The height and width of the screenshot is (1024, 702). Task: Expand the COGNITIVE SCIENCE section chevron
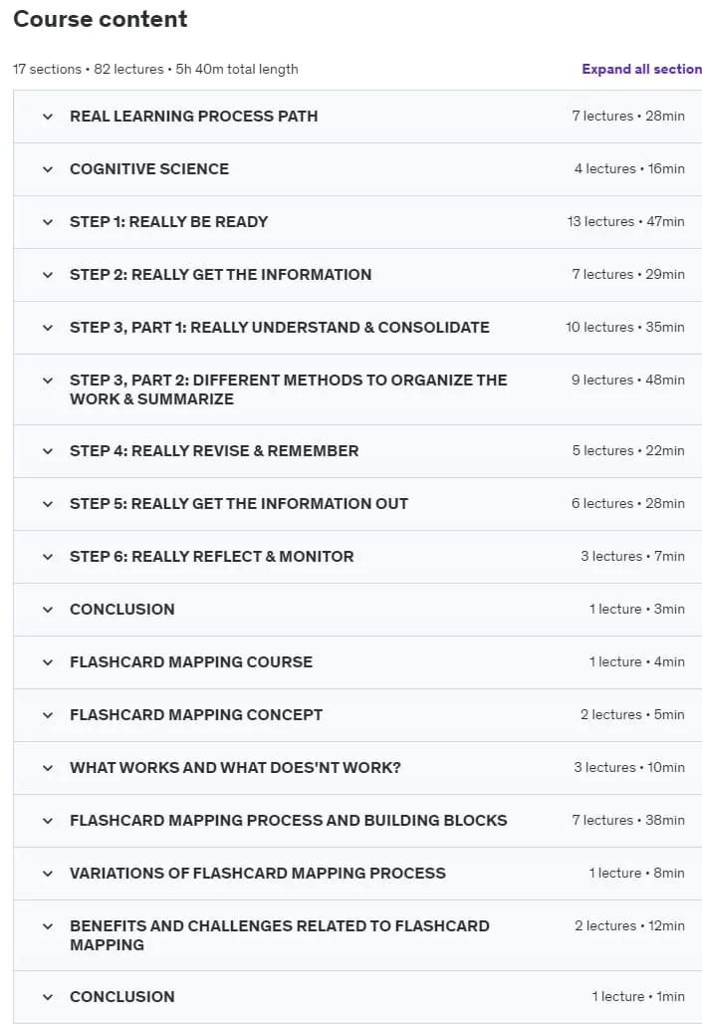coord(48,169)
